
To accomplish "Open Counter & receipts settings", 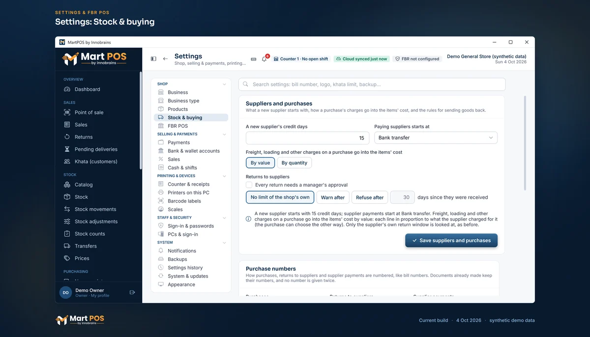I will 191,184.
